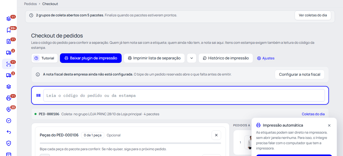Screen dimensions: 343x156
Task: Click the clock icon in the coleta banner
Action: coord(31,15)
